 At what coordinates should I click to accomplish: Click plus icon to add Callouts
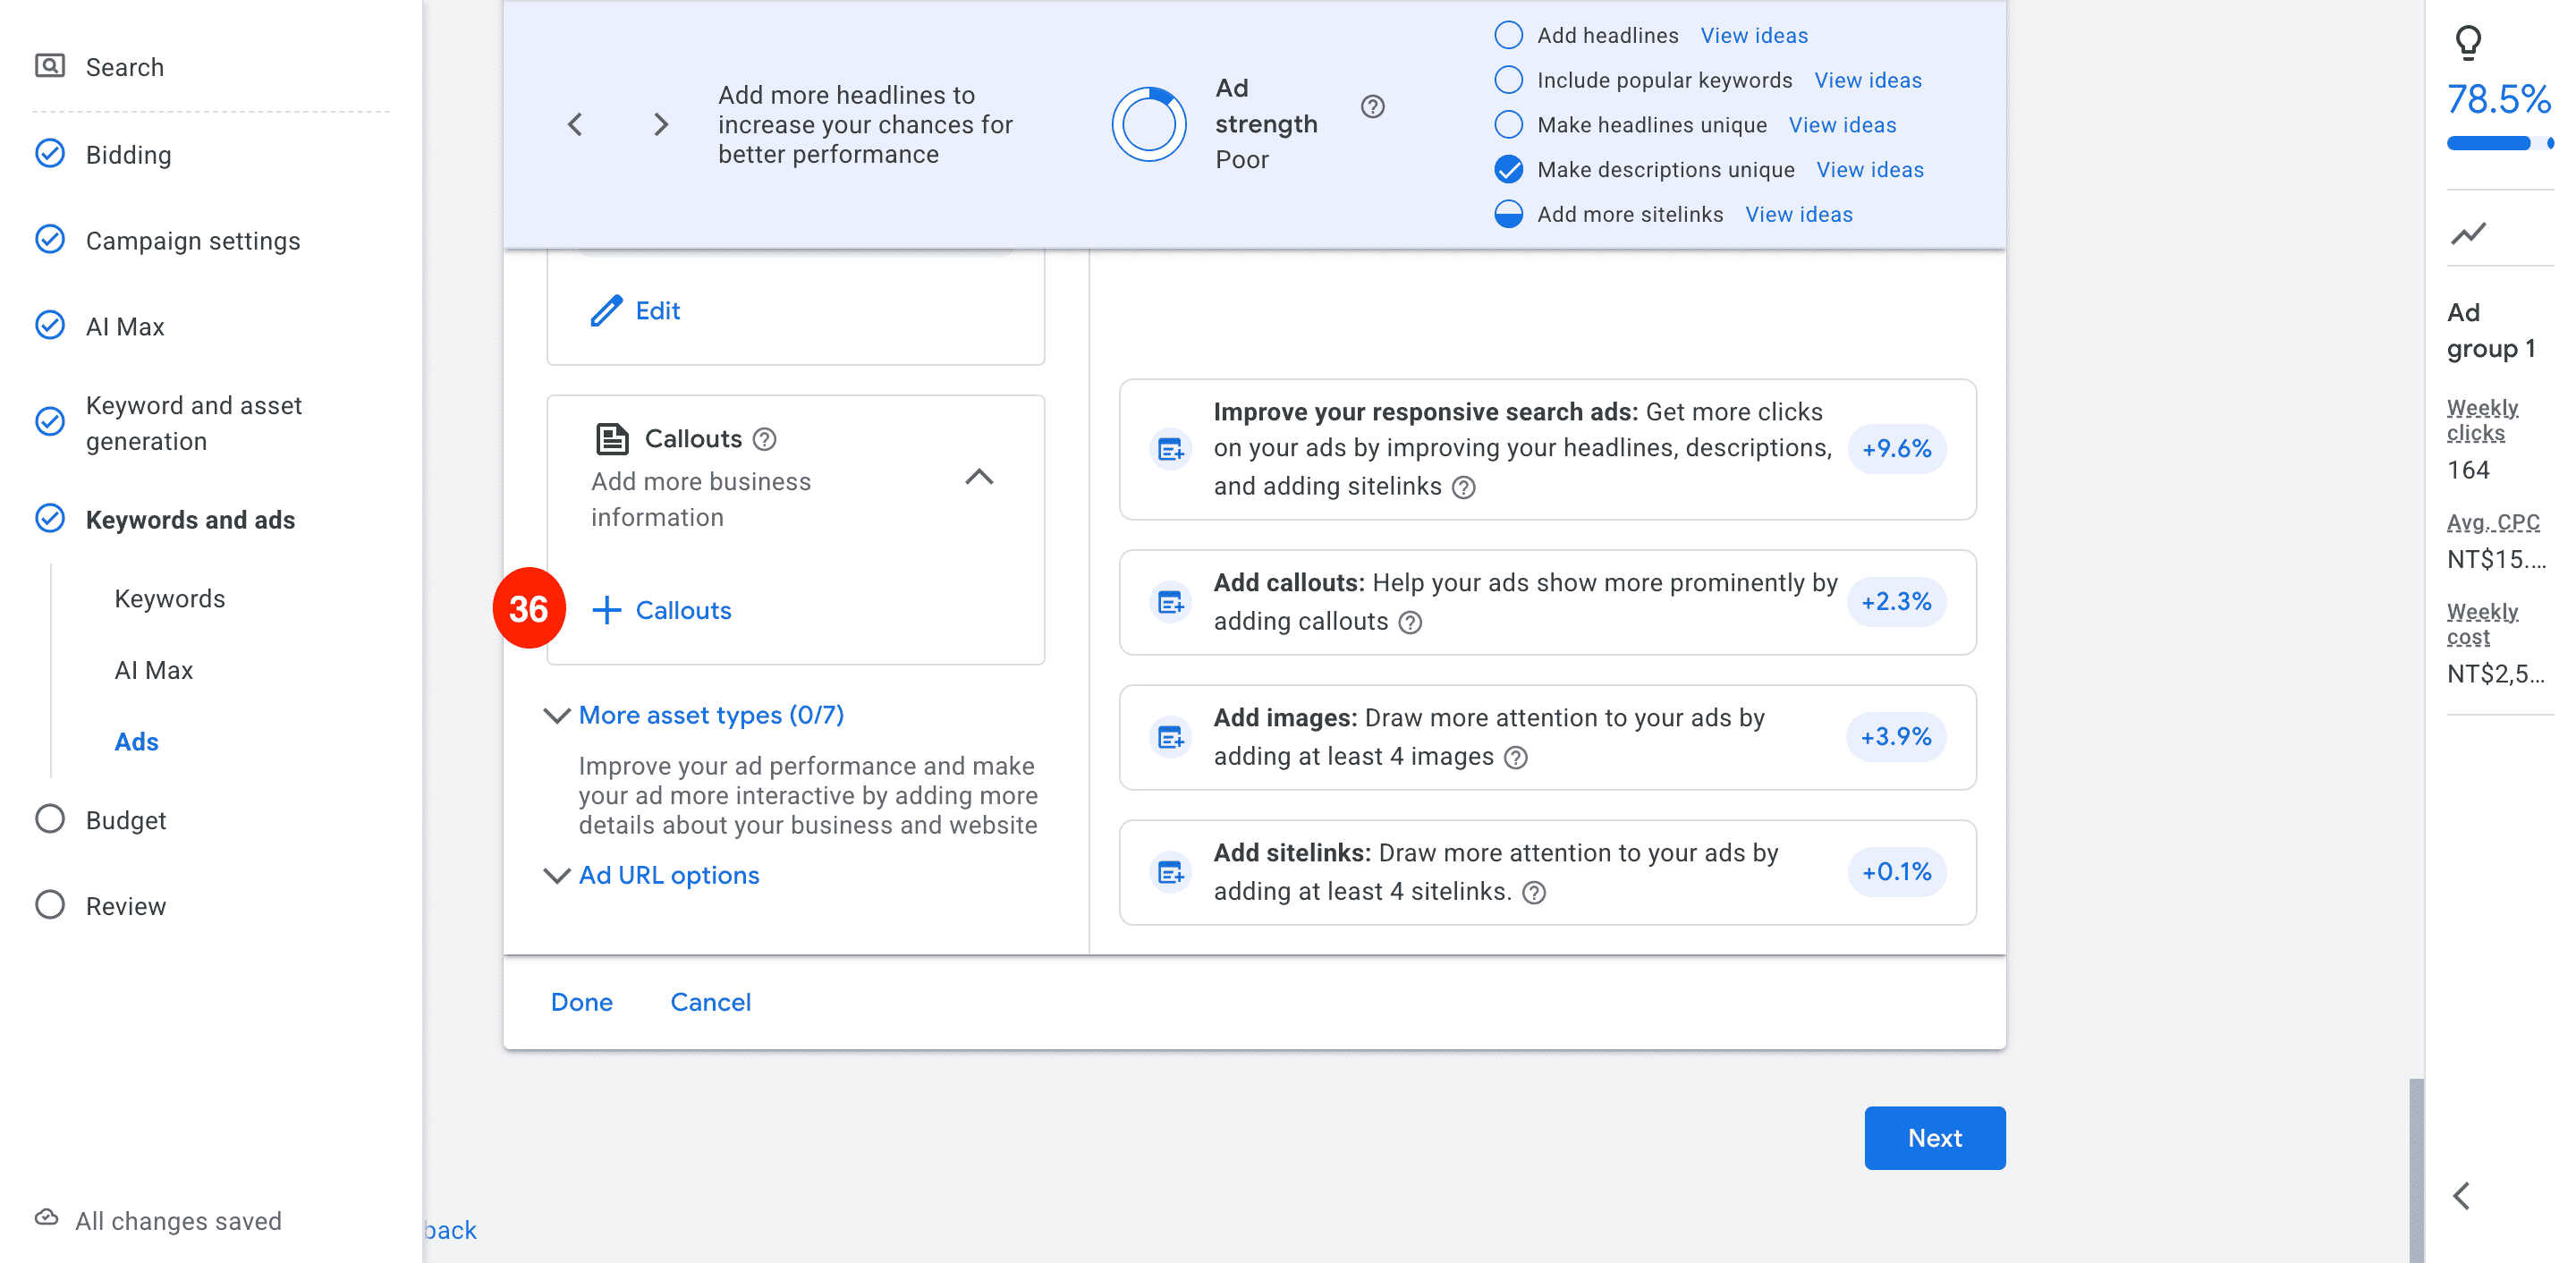click(x=607, y=610)
